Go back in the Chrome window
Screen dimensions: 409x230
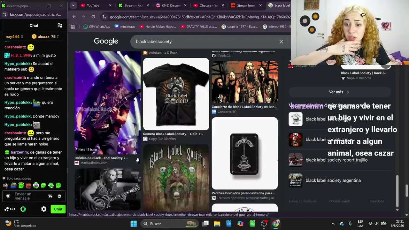click(x=74, y=17)
